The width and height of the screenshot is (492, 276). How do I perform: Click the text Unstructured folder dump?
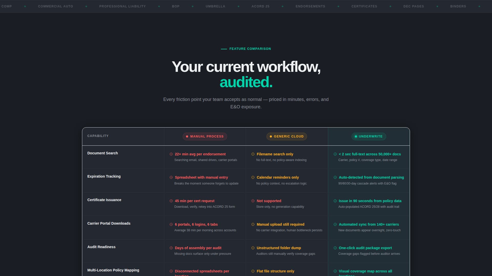279,248
